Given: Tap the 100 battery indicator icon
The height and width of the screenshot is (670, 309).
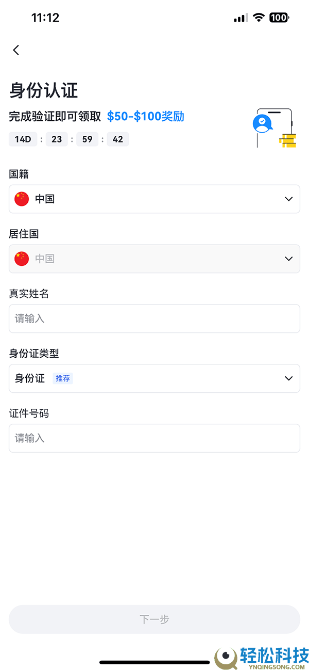Looking at the screenshot, I should point(279,18).
